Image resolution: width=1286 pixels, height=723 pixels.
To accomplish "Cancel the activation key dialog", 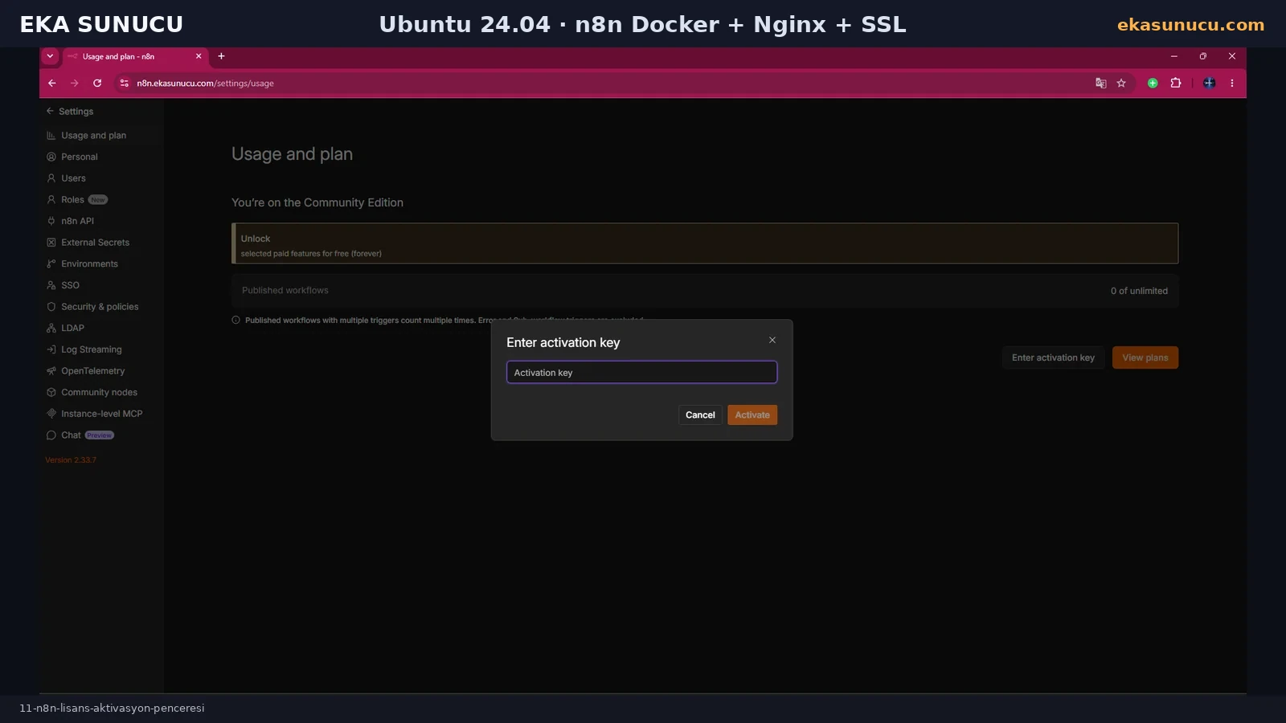I will pyautogui.click(x=700, y=415).
